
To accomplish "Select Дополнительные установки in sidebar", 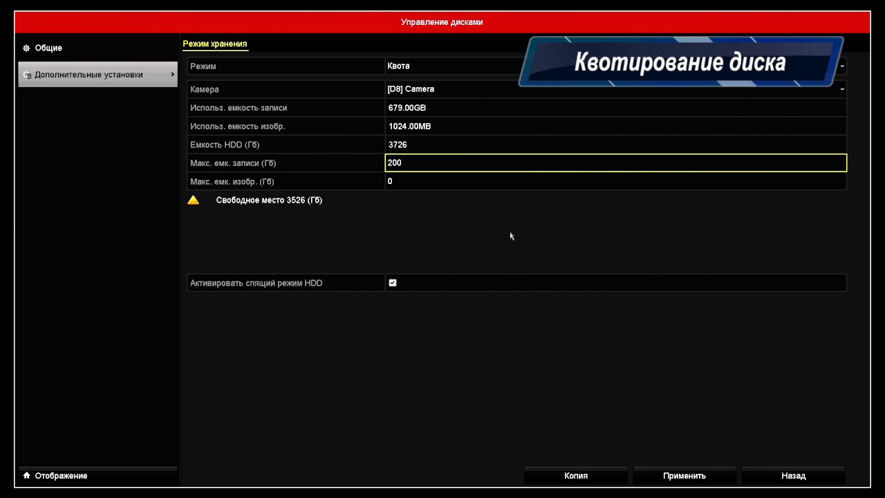I will click(97, 74).
